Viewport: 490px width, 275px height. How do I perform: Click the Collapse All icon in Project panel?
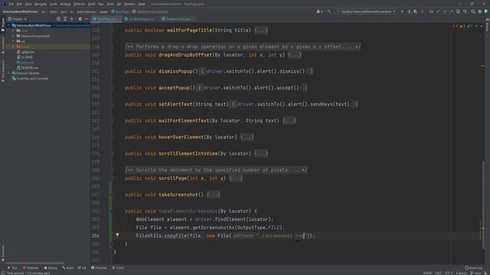[x=71, y=19]
